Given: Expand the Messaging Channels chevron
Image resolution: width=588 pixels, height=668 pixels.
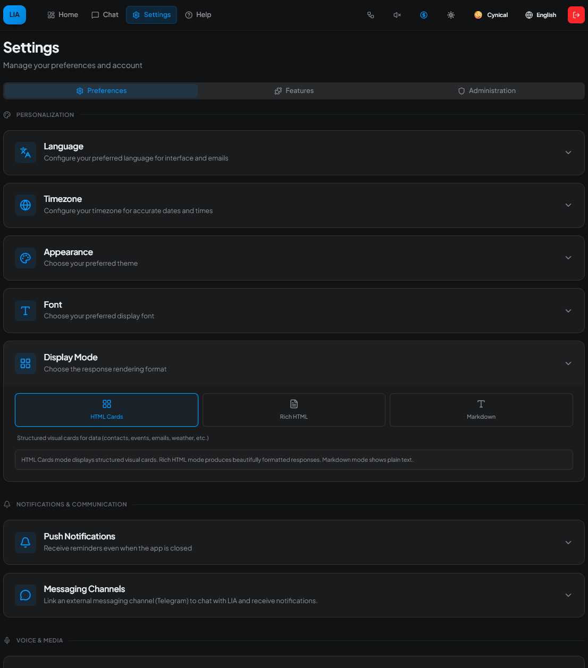Looking at the screenshot, I should pos(568,595).
